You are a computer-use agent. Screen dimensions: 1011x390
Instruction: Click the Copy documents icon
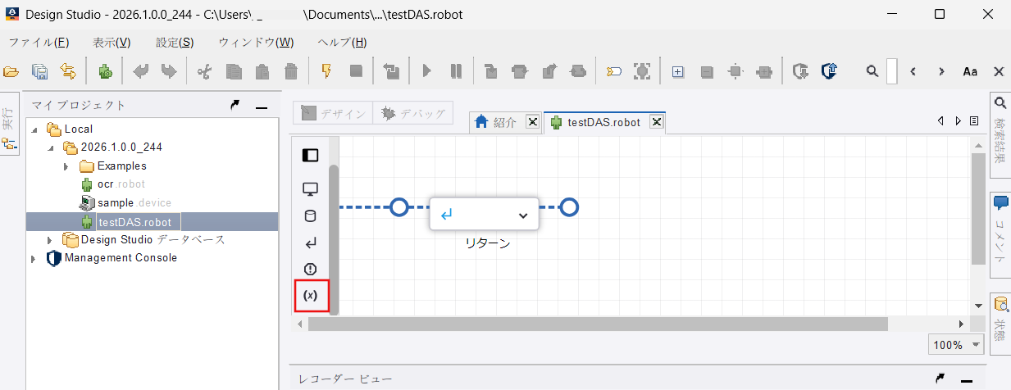(x=234, y=71)
